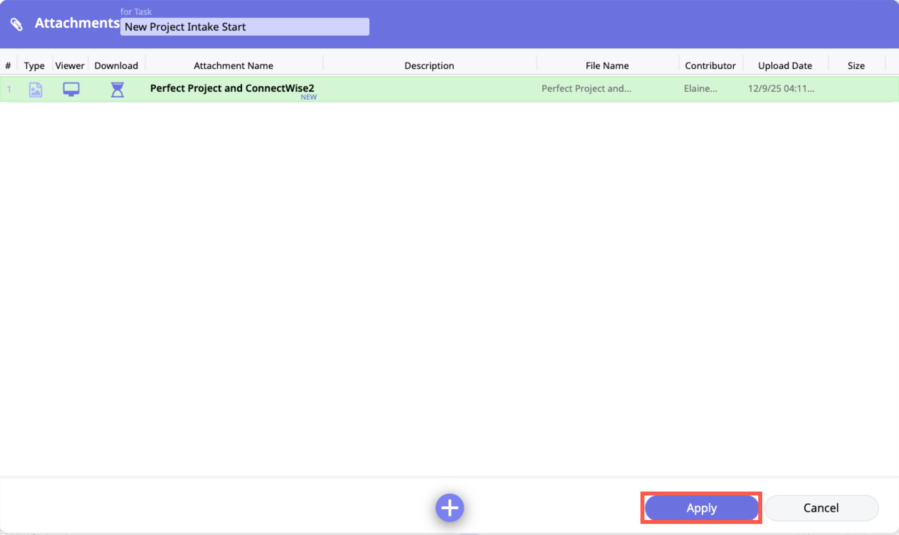This screenshot has height=535, width=899.
Task: Click the paperclip Attachments icon
Action: point(16,24)
